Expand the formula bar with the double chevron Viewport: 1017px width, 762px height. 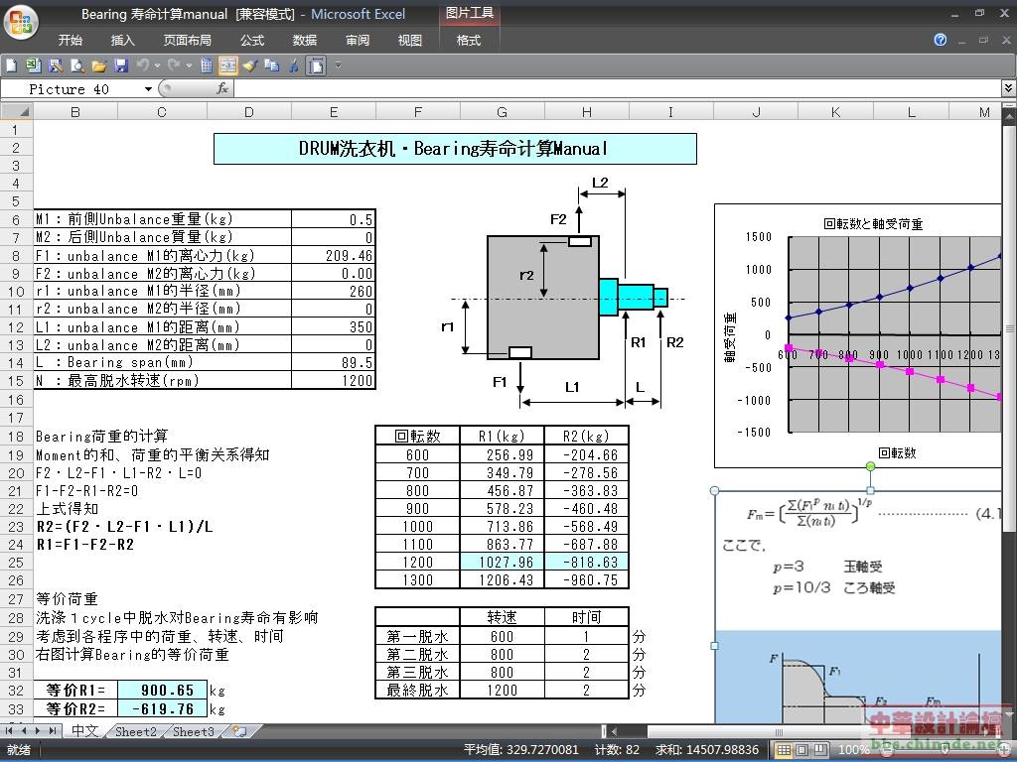[1008, 88]
